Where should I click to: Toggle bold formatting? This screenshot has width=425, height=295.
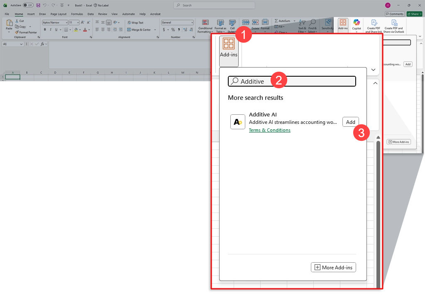coord(45,29)
